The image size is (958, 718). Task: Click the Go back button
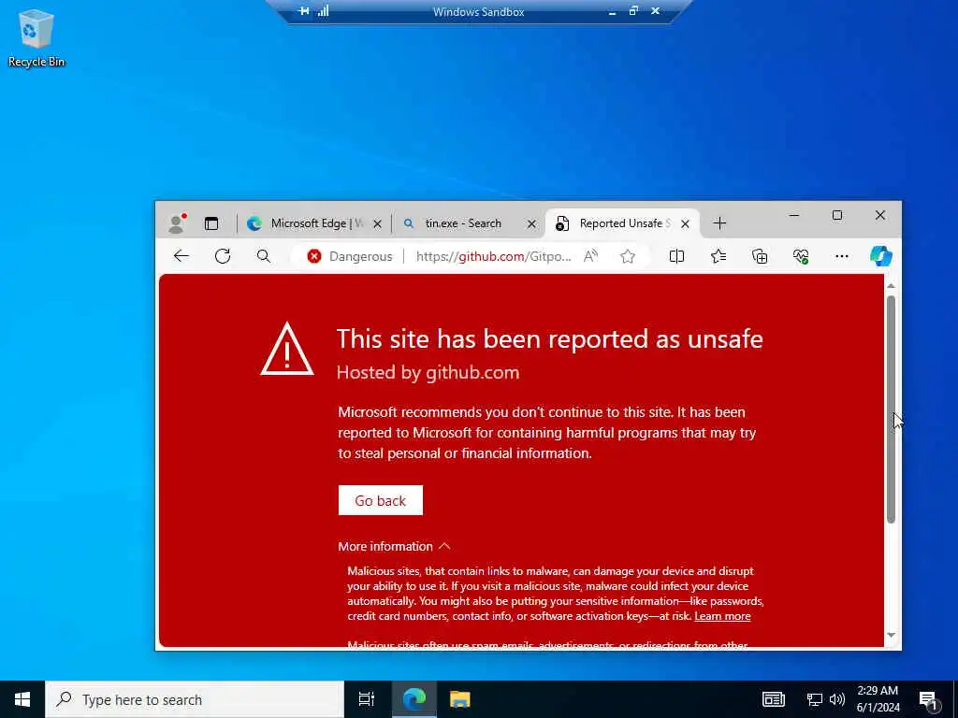pos(380,501)
